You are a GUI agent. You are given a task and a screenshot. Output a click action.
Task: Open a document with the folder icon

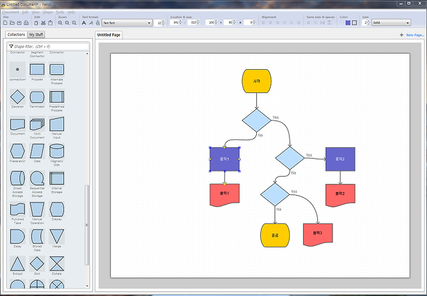(x=12, y=23)
